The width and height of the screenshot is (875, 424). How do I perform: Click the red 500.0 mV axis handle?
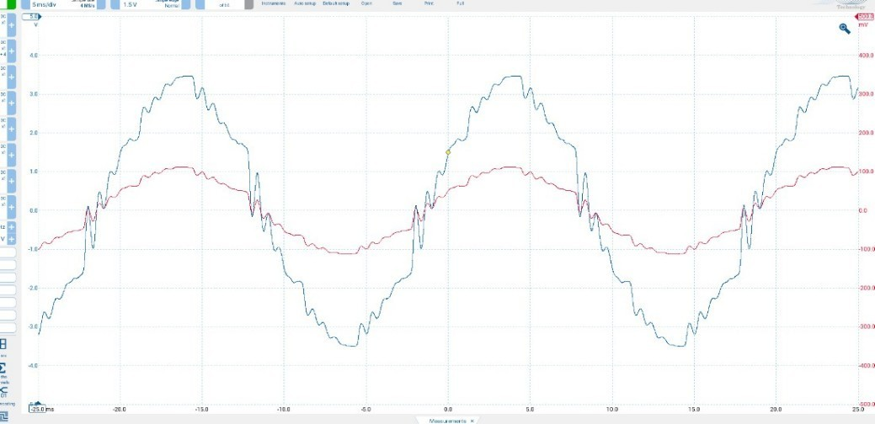864,17
